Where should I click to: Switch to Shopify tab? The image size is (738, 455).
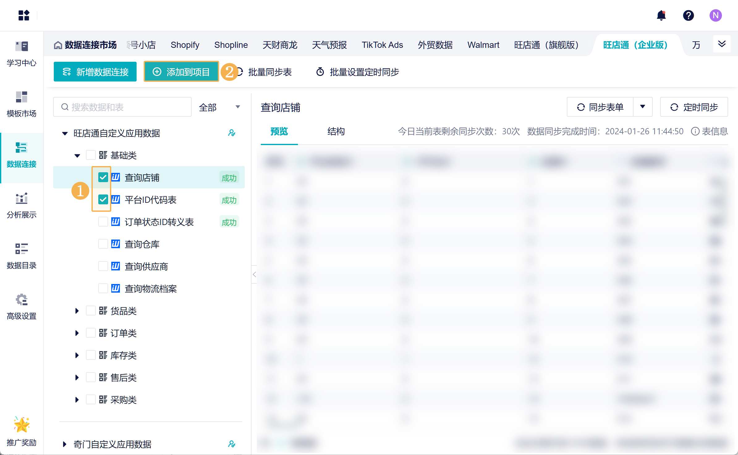(x=185, y=45)
